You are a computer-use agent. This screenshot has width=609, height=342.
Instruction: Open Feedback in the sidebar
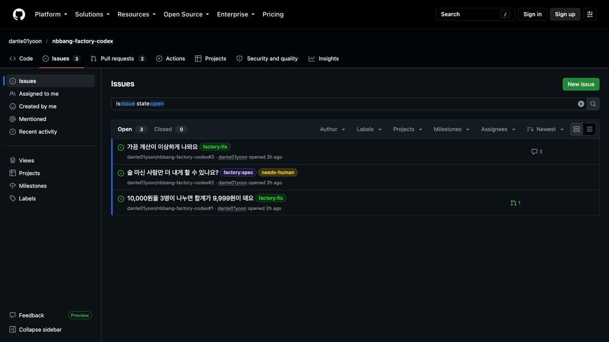tap(27, 315)
